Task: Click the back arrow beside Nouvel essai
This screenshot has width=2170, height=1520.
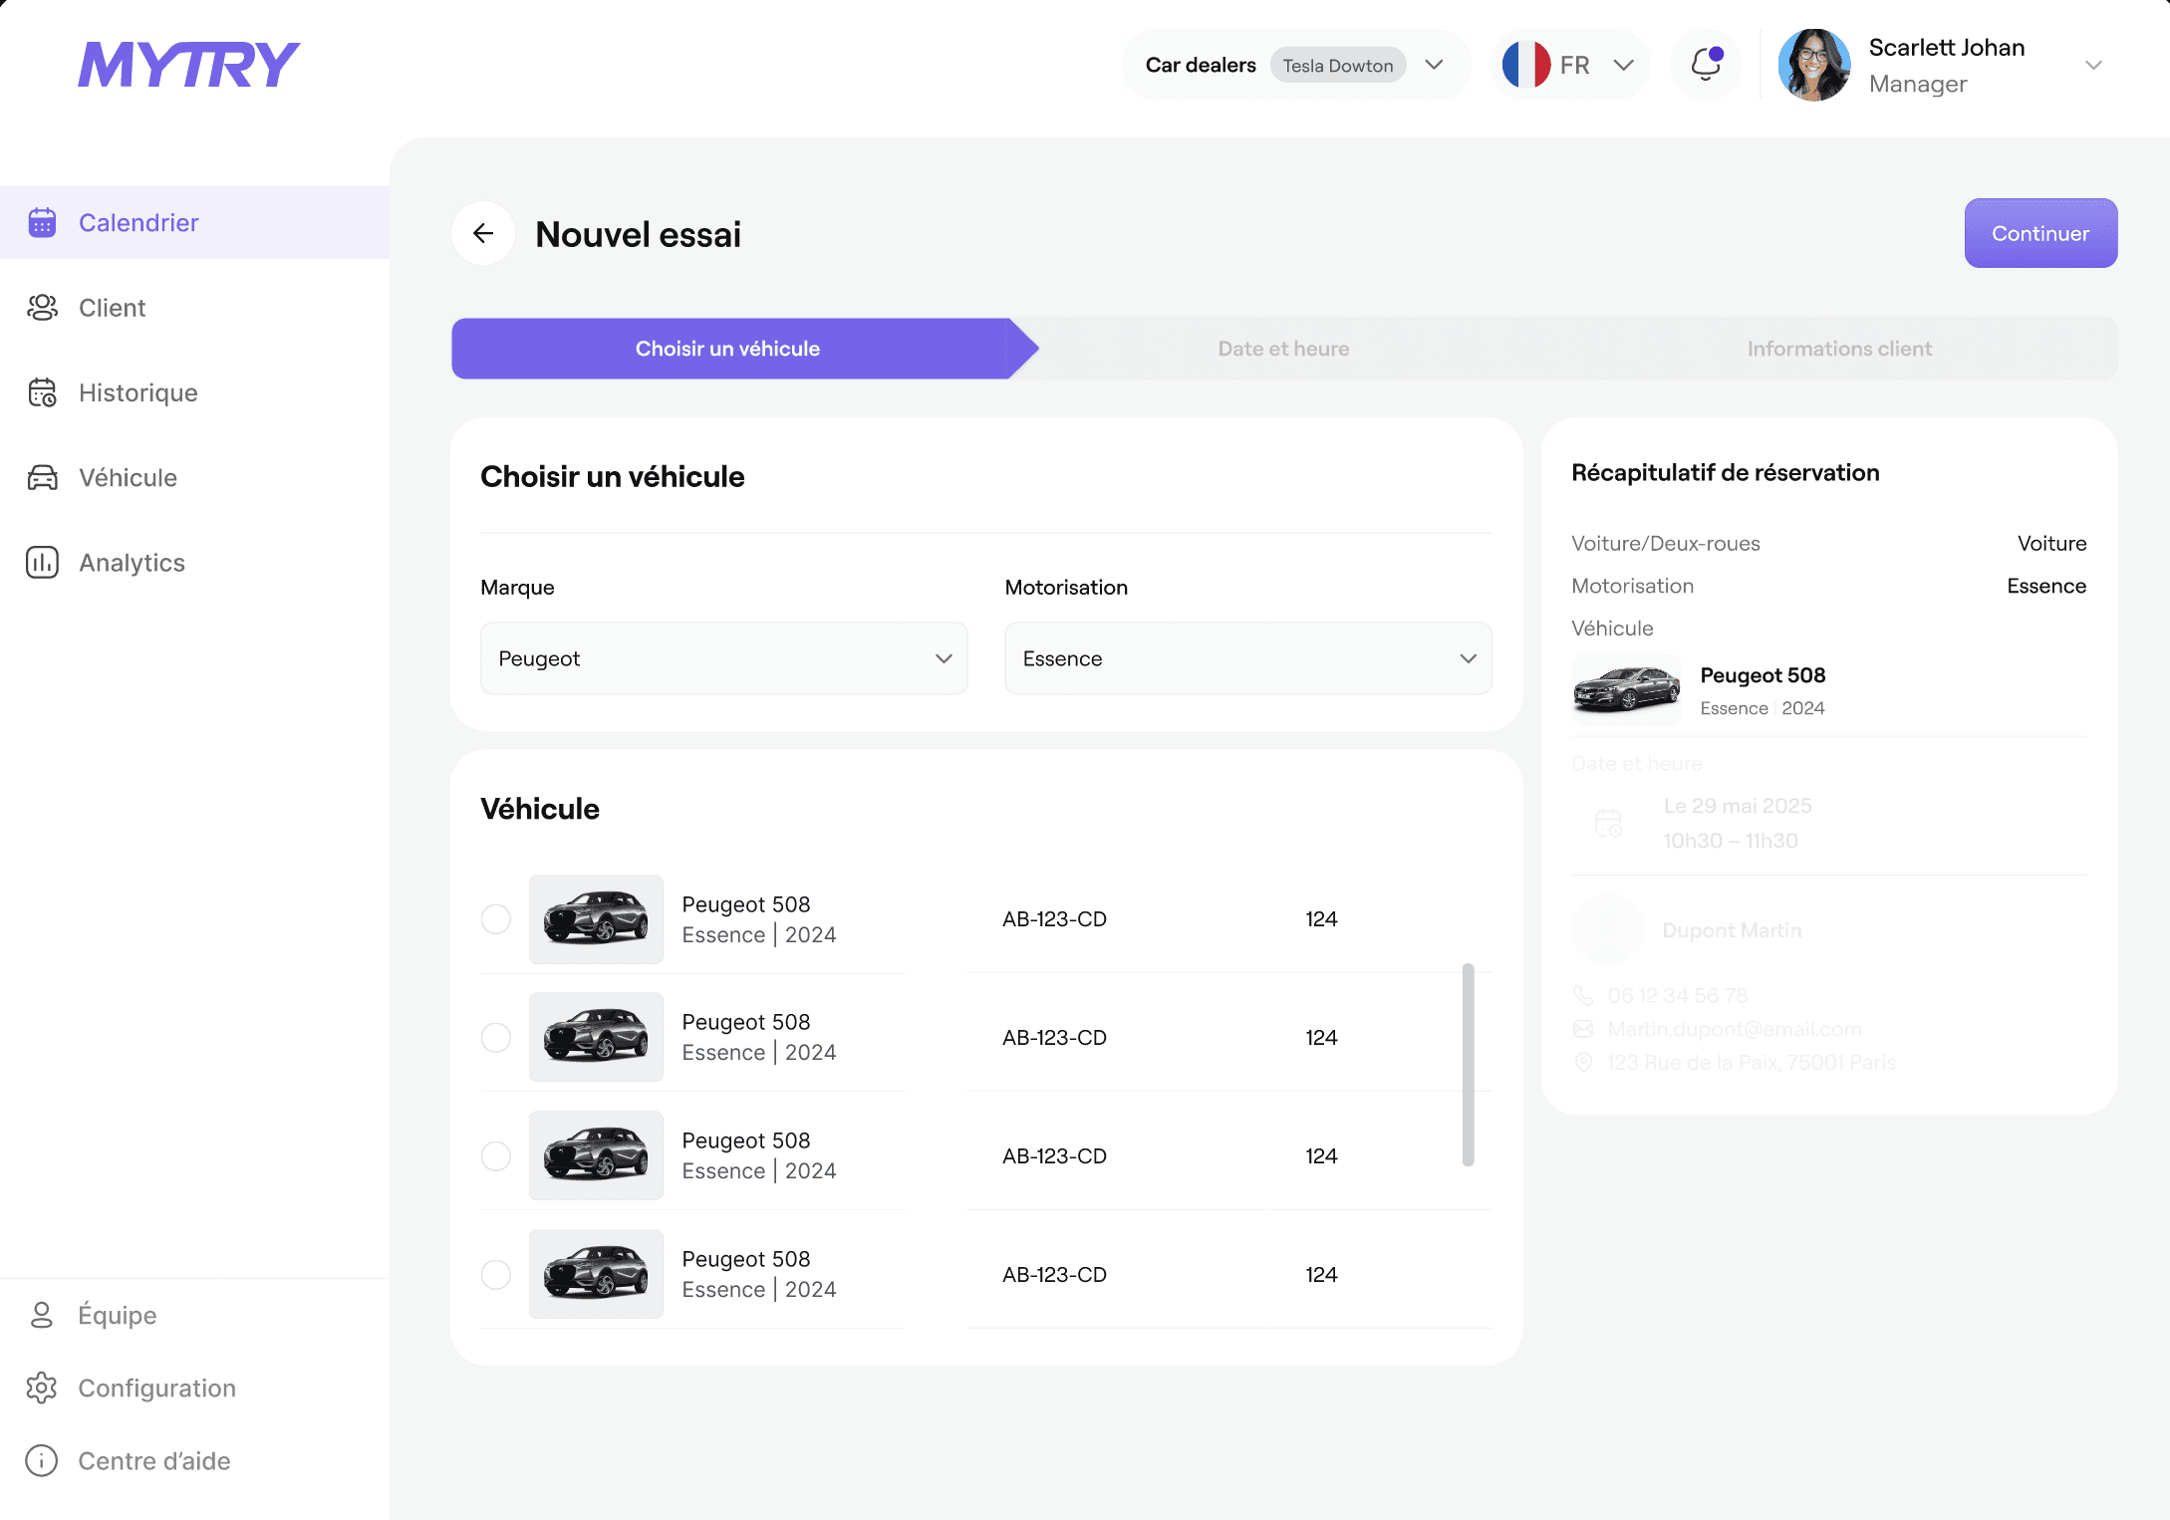Action: click(483, 234)
